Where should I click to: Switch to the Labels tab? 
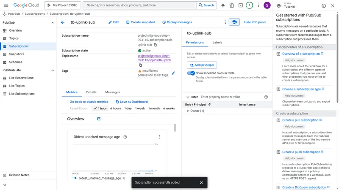[x=217, y=43]
